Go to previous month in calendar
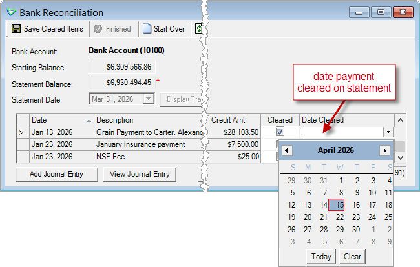The image size is (420, 267). tap(287, 150)
